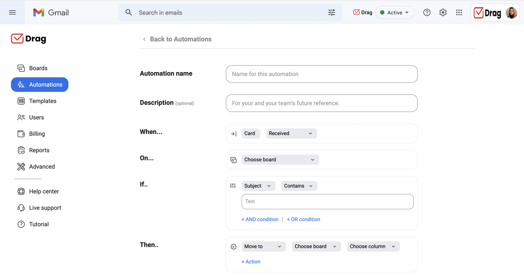Open the Subject condition dropdown
Viewport: 524px width, 276px height.
[x=258, y=186]
